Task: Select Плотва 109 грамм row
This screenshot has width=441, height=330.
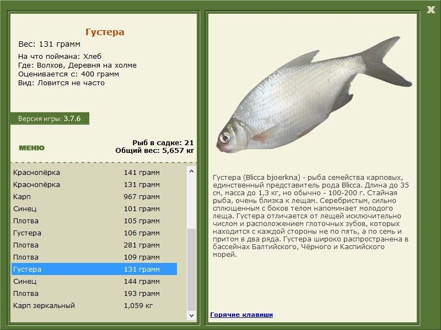Action: pos(94,257)
